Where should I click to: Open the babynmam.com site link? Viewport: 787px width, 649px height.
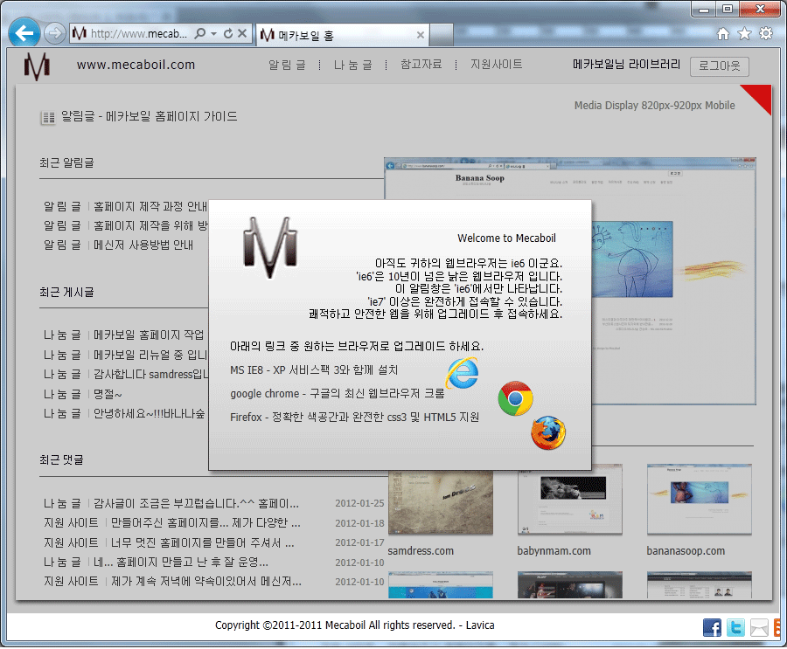[554, 551]
